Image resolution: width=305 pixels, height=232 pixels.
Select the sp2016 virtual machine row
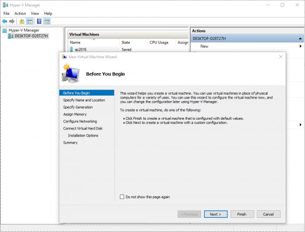128,50
